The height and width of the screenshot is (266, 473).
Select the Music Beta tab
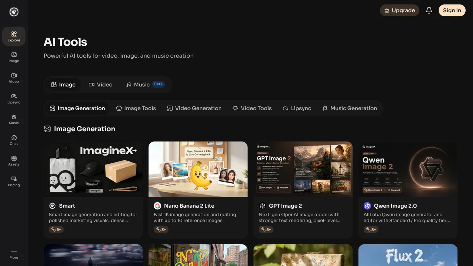coord(145,85)
